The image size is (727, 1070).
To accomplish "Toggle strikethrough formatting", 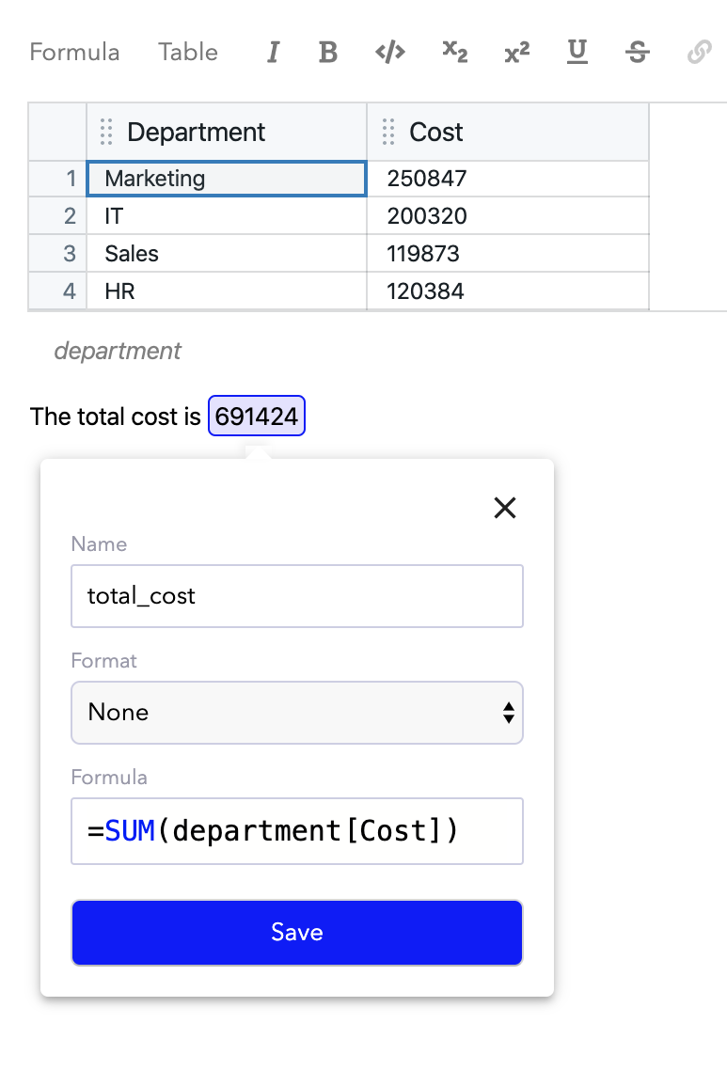I will click(638, 53).
